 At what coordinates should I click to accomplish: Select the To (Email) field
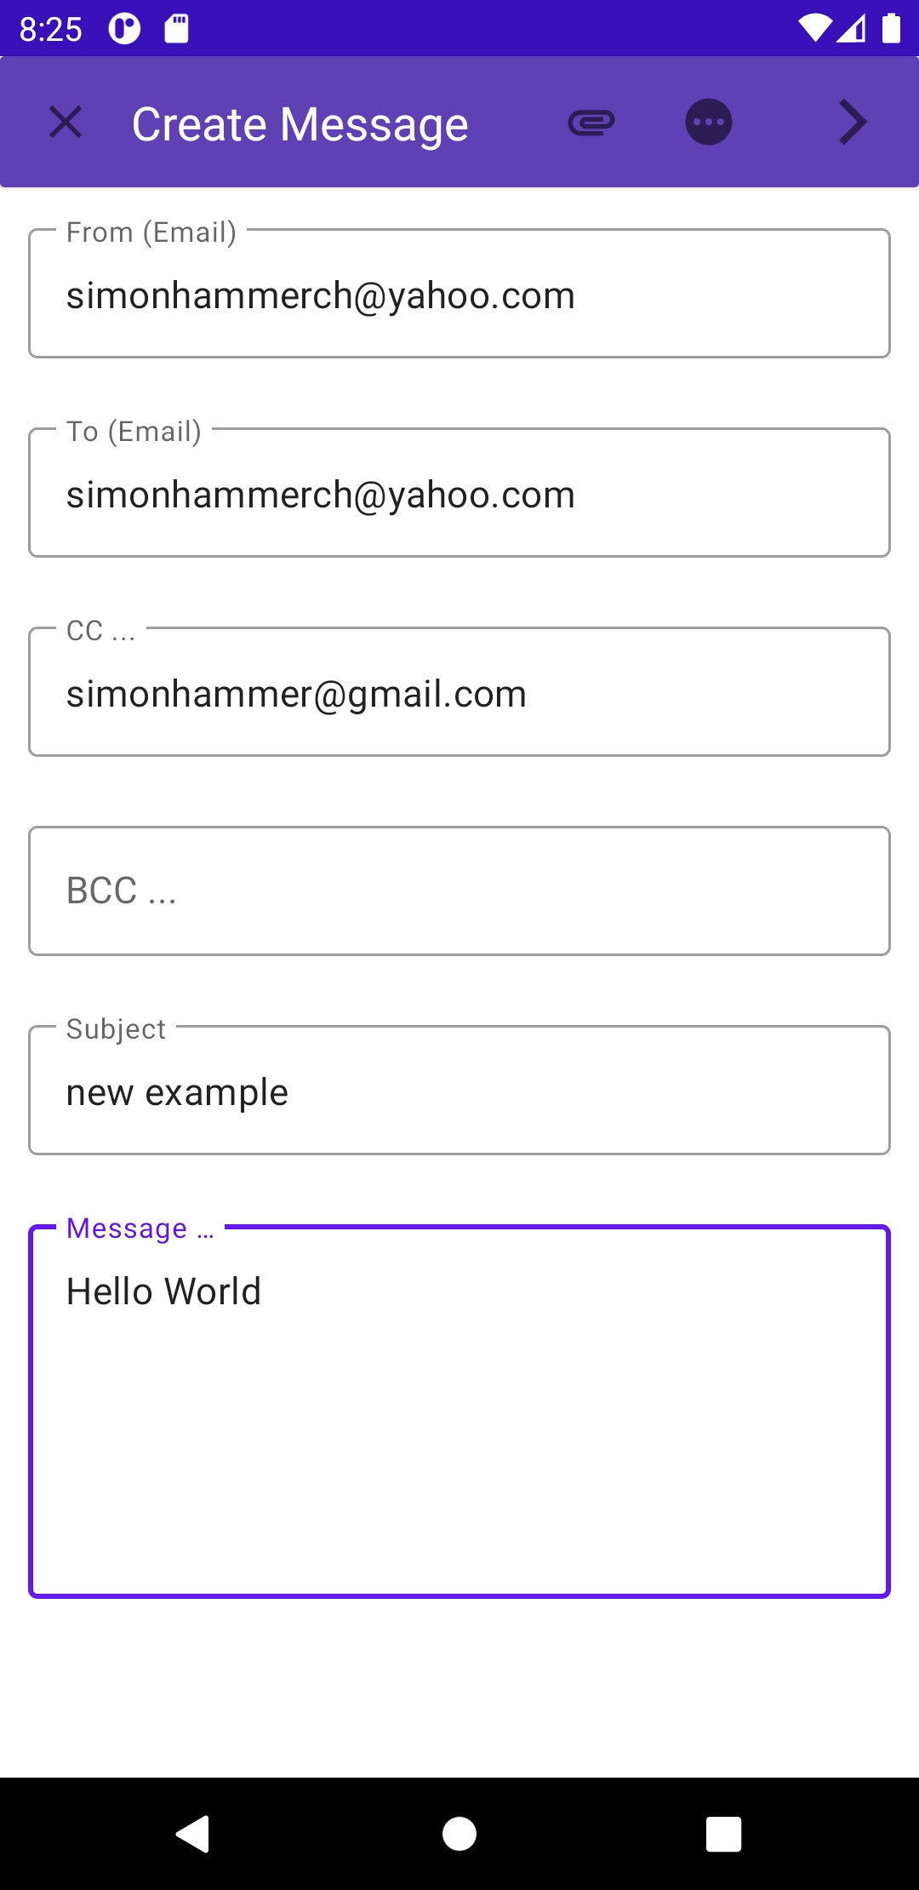[459, 494]
